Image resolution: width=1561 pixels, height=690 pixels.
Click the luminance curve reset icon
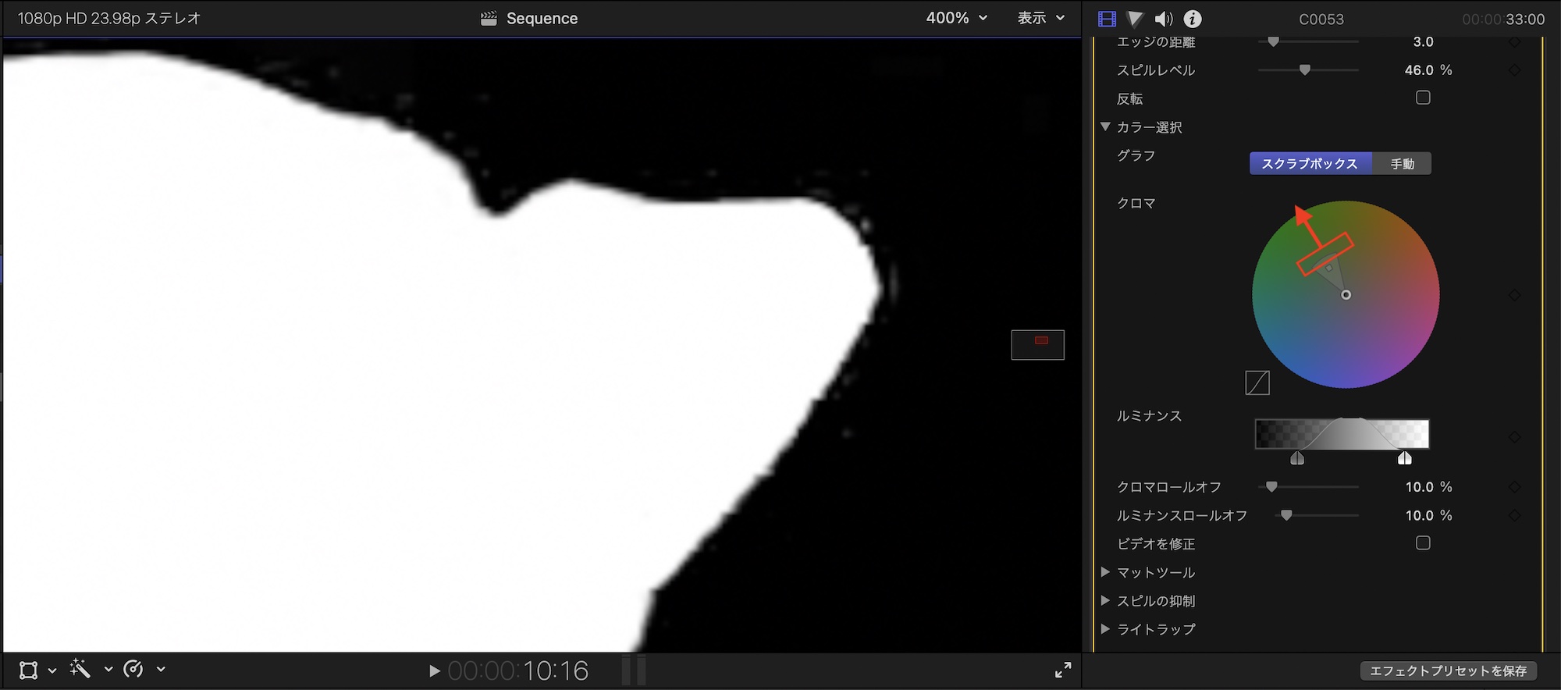click(1257, 382)
